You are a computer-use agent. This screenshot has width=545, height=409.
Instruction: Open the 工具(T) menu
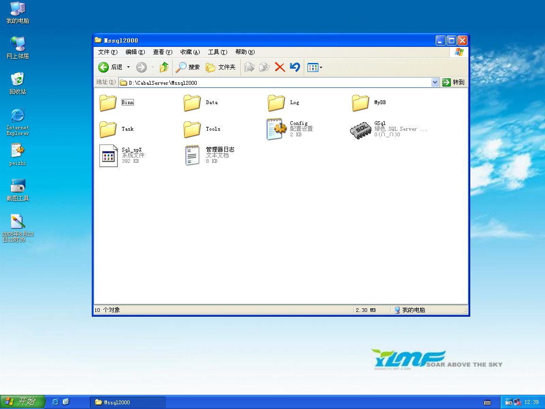pos(218,52)
